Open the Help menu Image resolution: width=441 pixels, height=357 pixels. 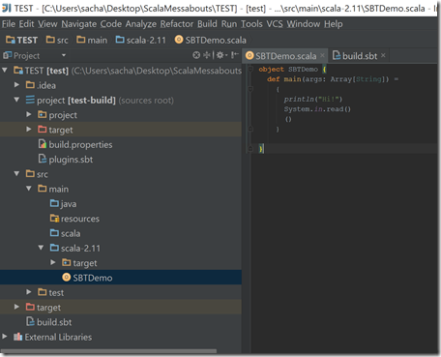334,24
